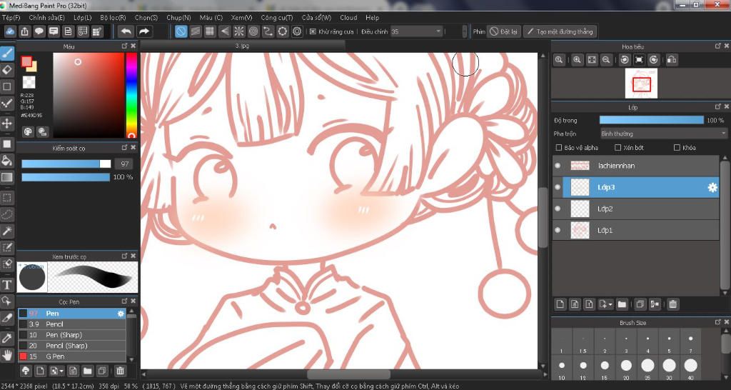Select the Bucket fill tool
Image resolution: width=731 pixels, height=390 pixels.
click(x=7, y=161)
